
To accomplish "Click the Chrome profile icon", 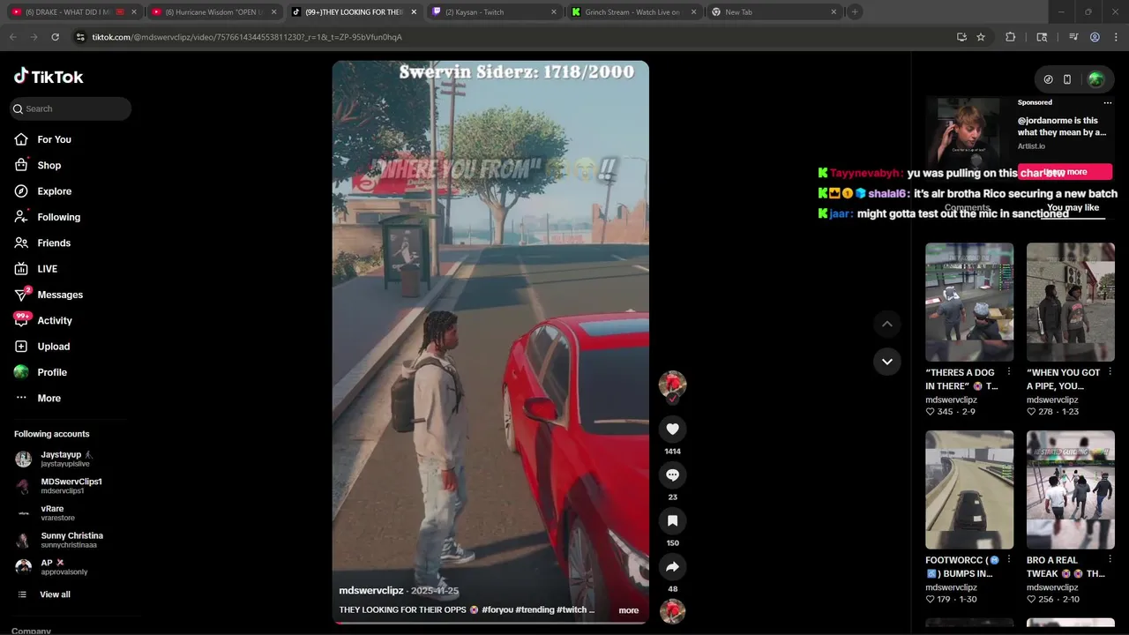I will 1095,37.
